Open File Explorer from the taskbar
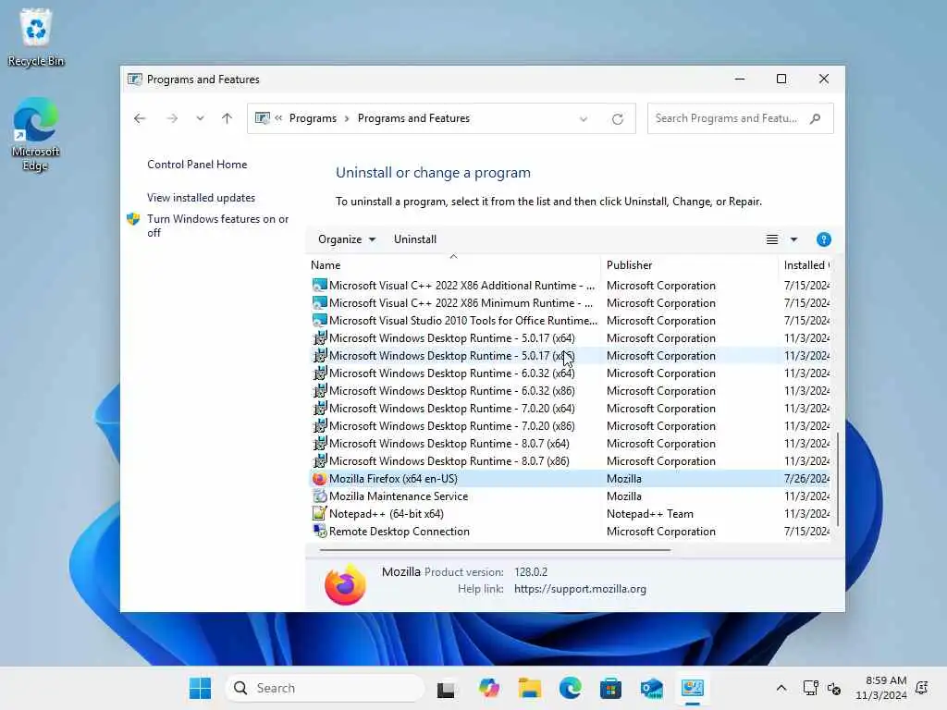 (x=530, y=688)
